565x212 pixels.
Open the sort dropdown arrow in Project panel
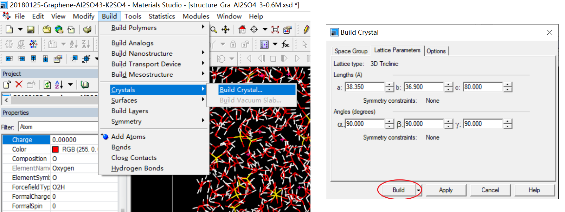tap(70, 84)
